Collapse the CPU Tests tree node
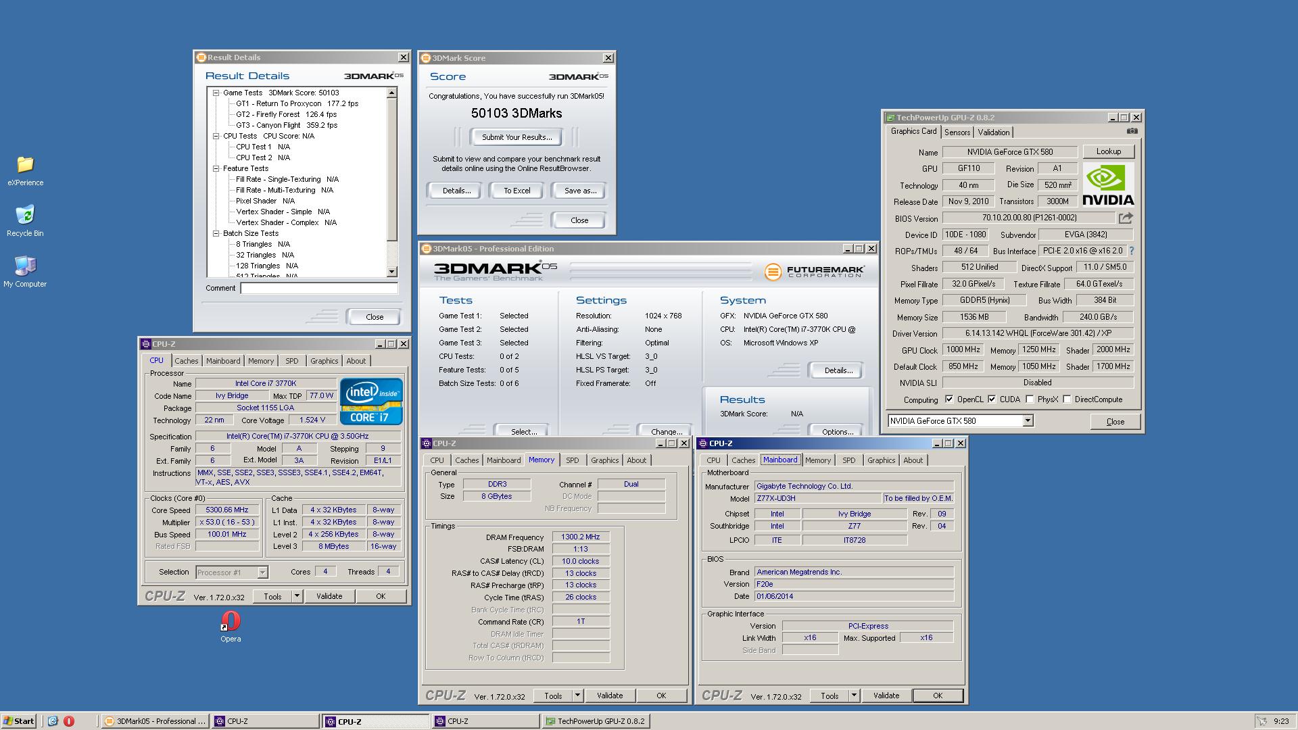Screen dimensions: 1298x730 pyautogui.click(x=216, y=137)
